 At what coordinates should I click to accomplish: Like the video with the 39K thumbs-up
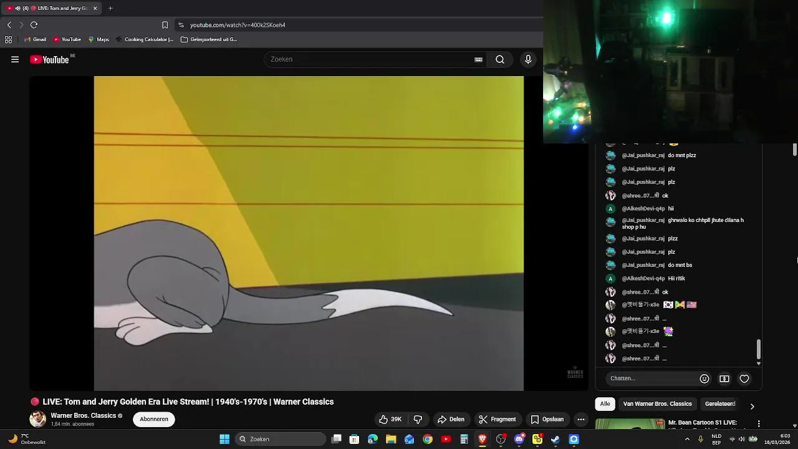click(x=390, y=419)
